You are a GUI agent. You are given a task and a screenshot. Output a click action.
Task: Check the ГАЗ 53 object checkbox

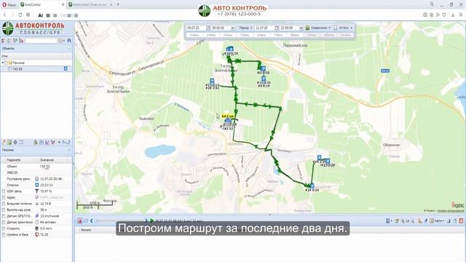[9, 69]
